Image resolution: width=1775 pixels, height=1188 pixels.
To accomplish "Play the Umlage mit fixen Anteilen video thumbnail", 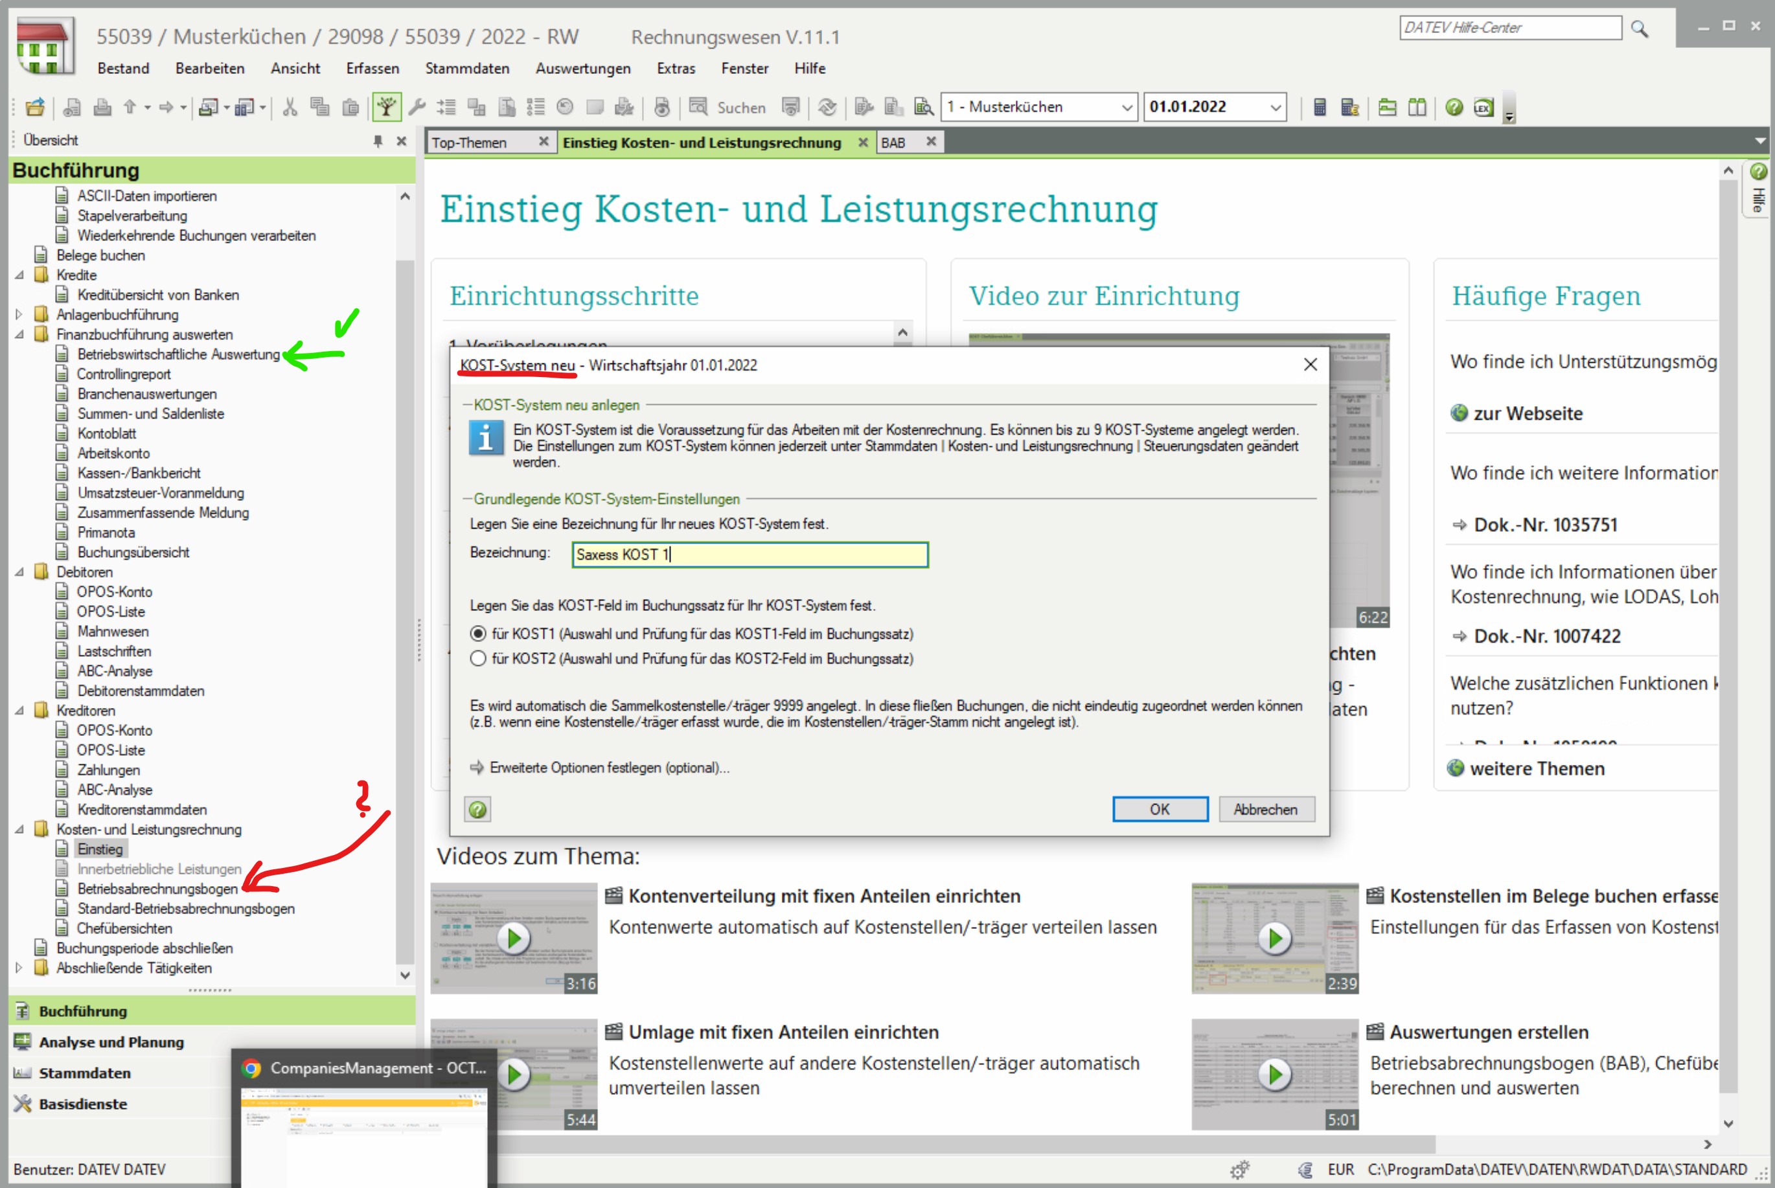I will click(514, 1073).
